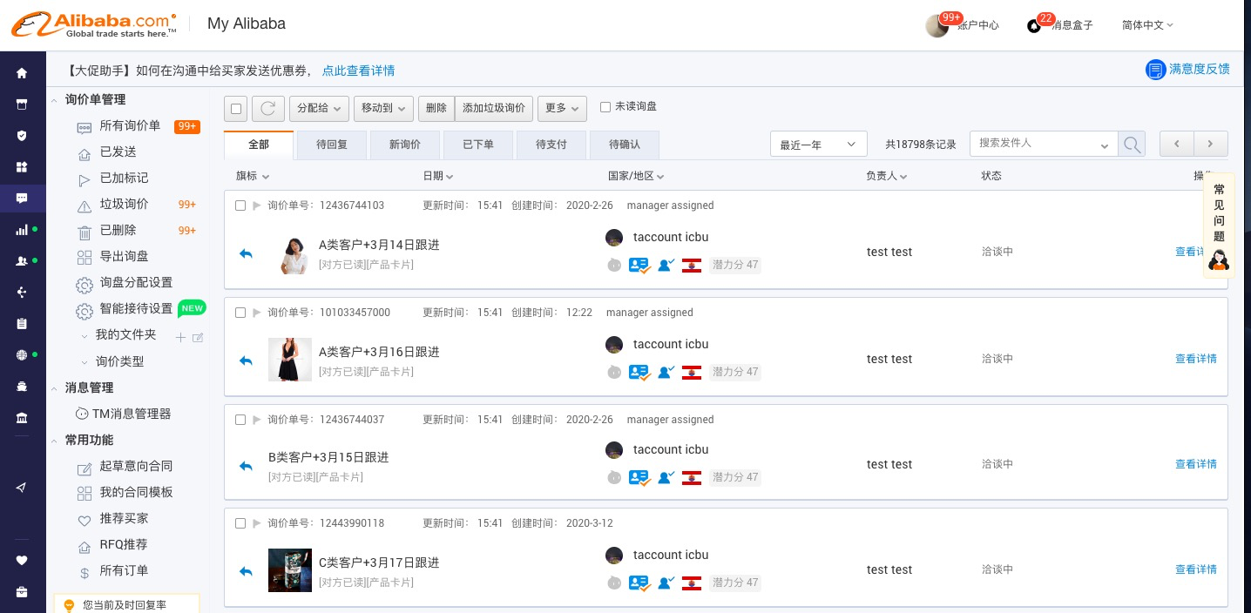
Task: Click the 删除 button
Action: pos(436,108)
